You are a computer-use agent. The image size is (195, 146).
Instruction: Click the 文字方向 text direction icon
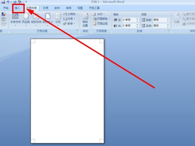tap(15, 16)
